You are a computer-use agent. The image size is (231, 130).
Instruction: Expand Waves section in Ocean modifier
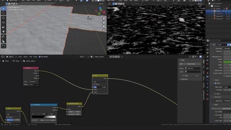[x=216, y=80]
